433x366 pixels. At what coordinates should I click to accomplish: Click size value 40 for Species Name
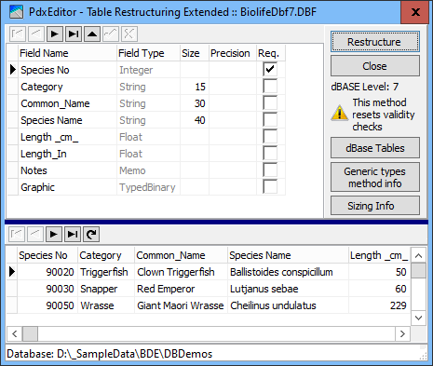(x=195, y=120)
